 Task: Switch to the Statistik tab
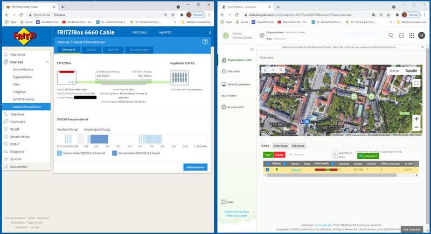(x=113, y=49)
